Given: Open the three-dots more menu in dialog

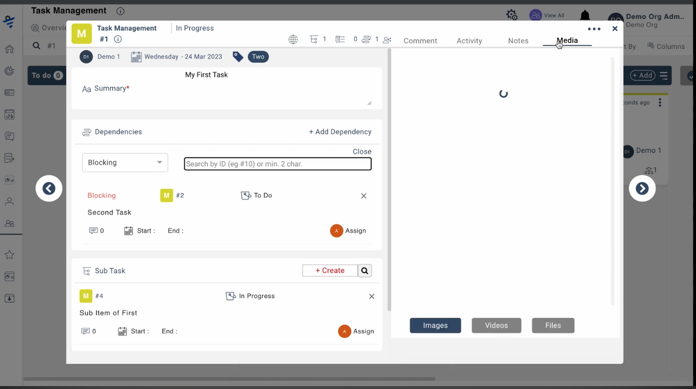Looking at the screenshot, I should point(594,29).
